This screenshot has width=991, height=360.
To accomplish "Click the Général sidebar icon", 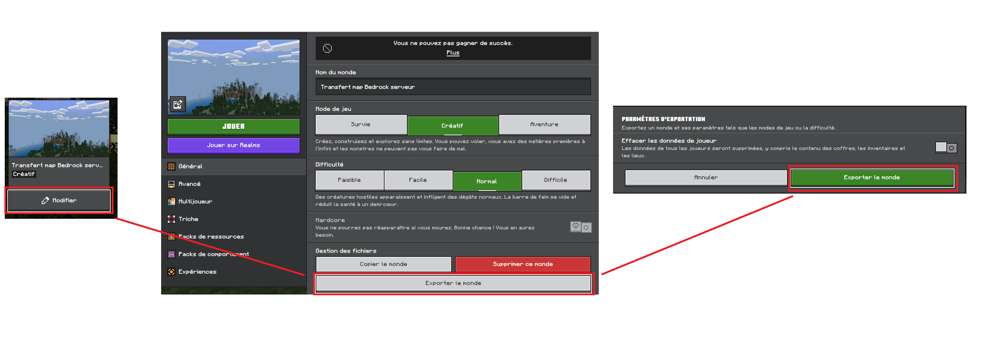I will 171,166.
